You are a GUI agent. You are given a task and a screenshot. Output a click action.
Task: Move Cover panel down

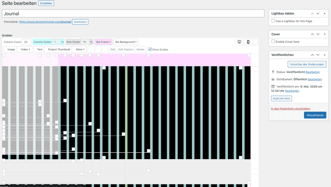(318, 34)
